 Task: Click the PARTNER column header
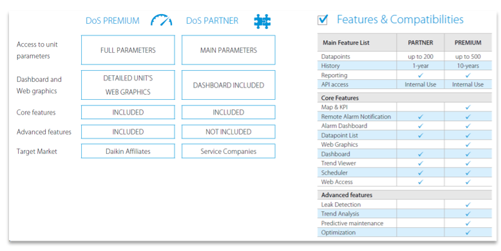click(421, 42)
